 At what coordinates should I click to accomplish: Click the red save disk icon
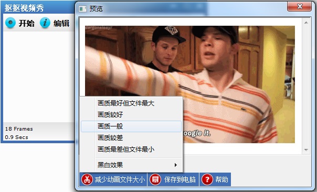pos(155,179)
